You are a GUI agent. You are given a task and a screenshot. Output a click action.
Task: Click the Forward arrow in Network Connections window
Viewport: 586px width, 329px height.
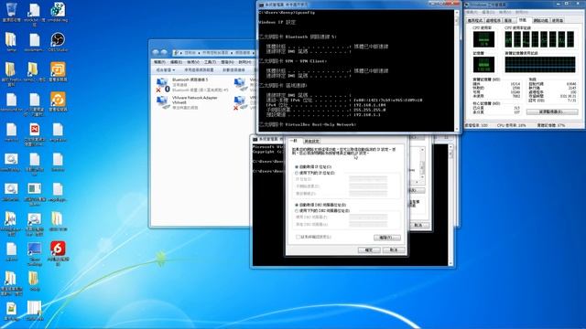click(x=164, y=53)
